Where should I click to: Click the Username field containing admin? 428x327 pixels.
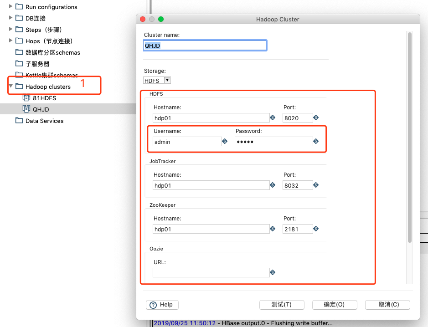click(x=187, y=142)
